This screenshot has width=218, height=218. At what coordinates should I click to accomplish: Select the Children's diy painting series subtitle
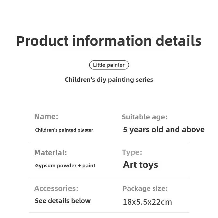coord(109,80)
